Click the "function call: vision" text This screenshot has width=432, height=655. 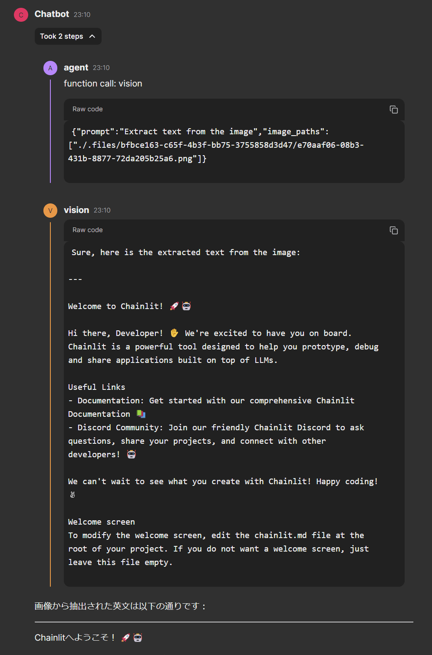103,83
